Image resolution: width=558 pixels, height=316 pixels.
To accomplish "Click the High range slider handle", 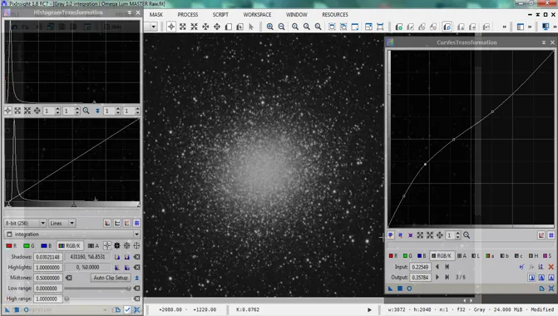I will [x=67, y=299].
